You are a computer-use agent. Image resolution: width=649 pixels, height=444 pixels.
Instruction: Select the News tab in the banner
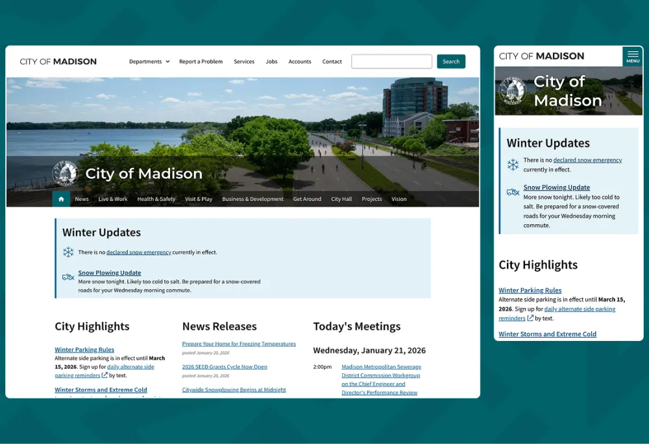point(82,199)
